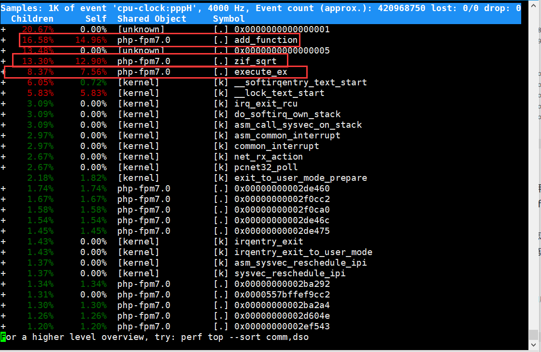Select the exit_to_user_mode_prepare symbol
This screenshot has height=352, width=541.
(x=300, y=178)
